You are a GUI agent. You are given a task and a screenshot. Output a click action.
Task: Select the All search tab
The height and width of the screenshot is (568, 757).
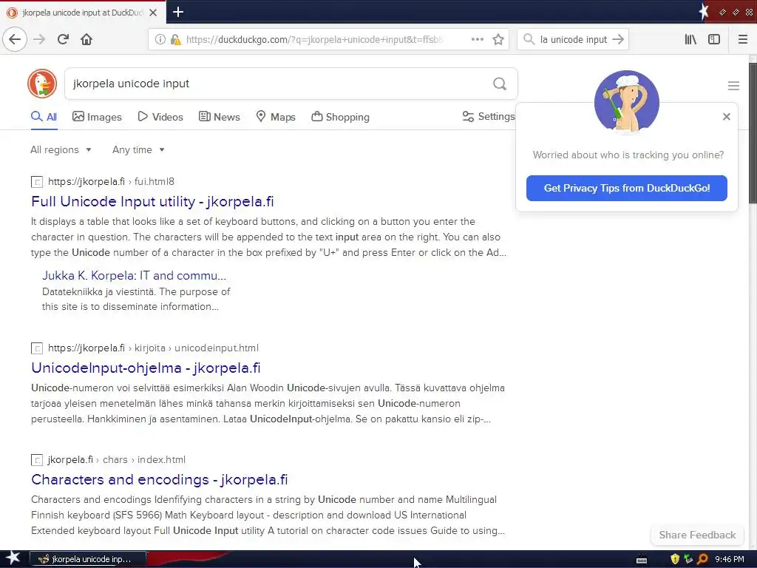tap(44, 117)
